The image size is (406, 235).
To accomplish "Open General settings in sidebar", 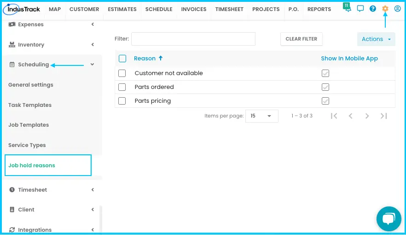I will coord(30,85).
